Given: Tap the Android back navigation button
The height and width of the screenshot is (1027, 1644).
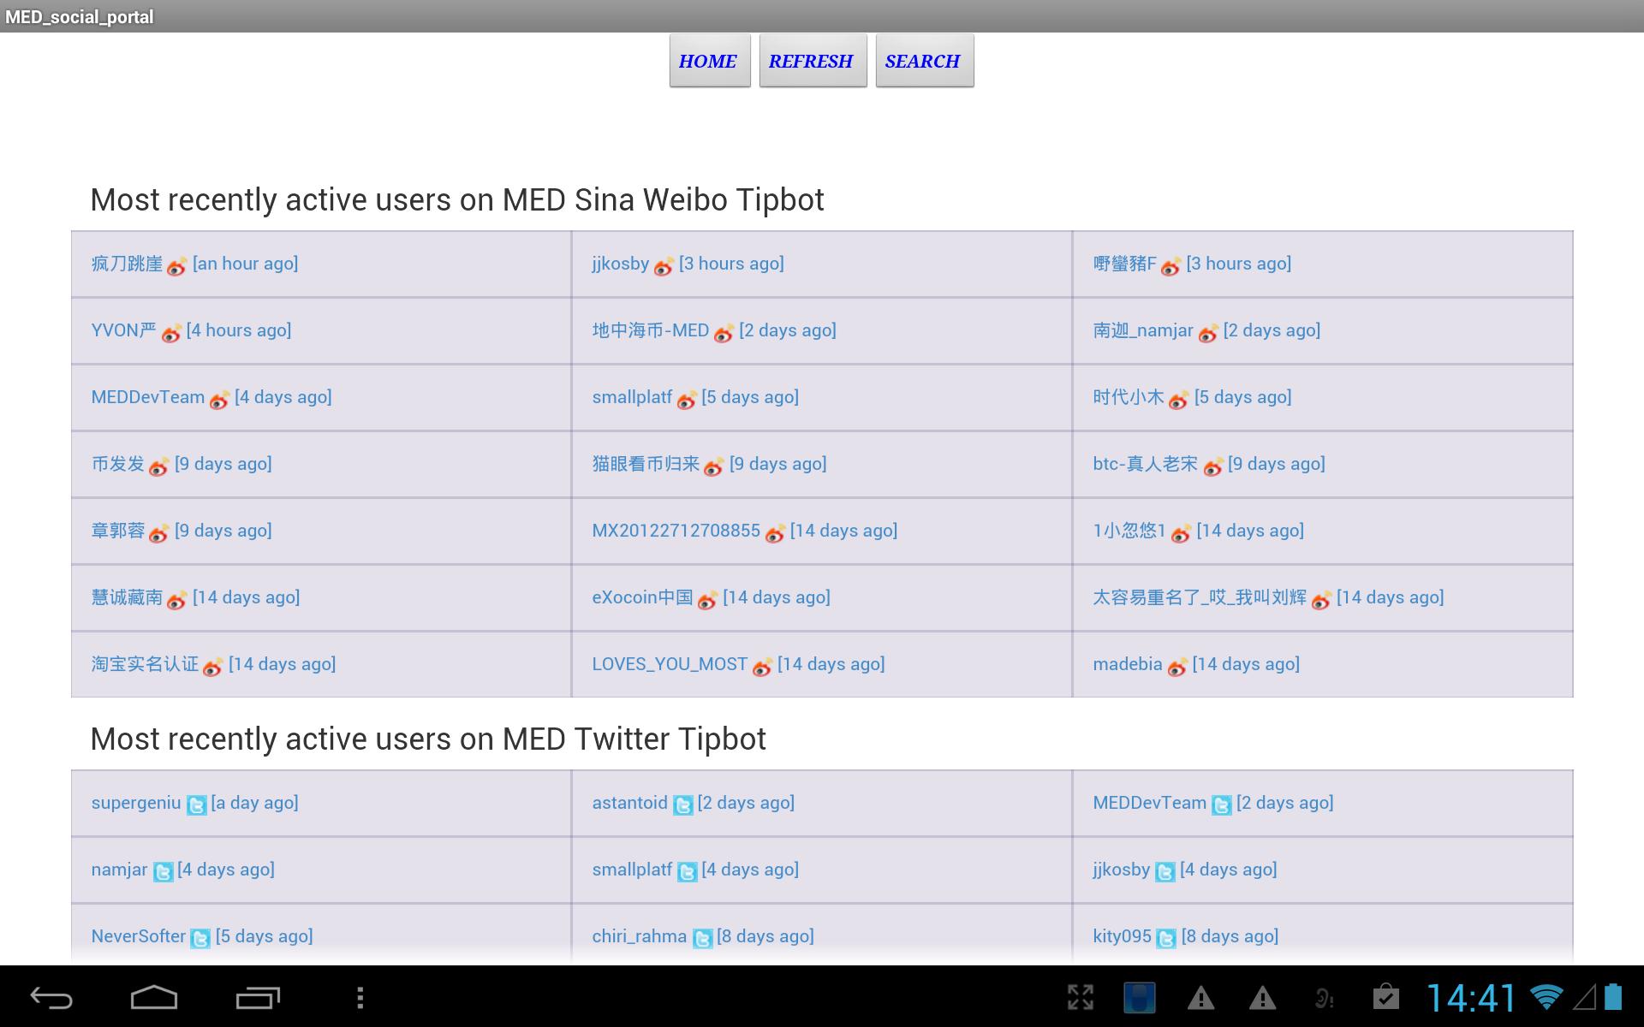Looking at the screenshot, I should click(x=51, y=998).
